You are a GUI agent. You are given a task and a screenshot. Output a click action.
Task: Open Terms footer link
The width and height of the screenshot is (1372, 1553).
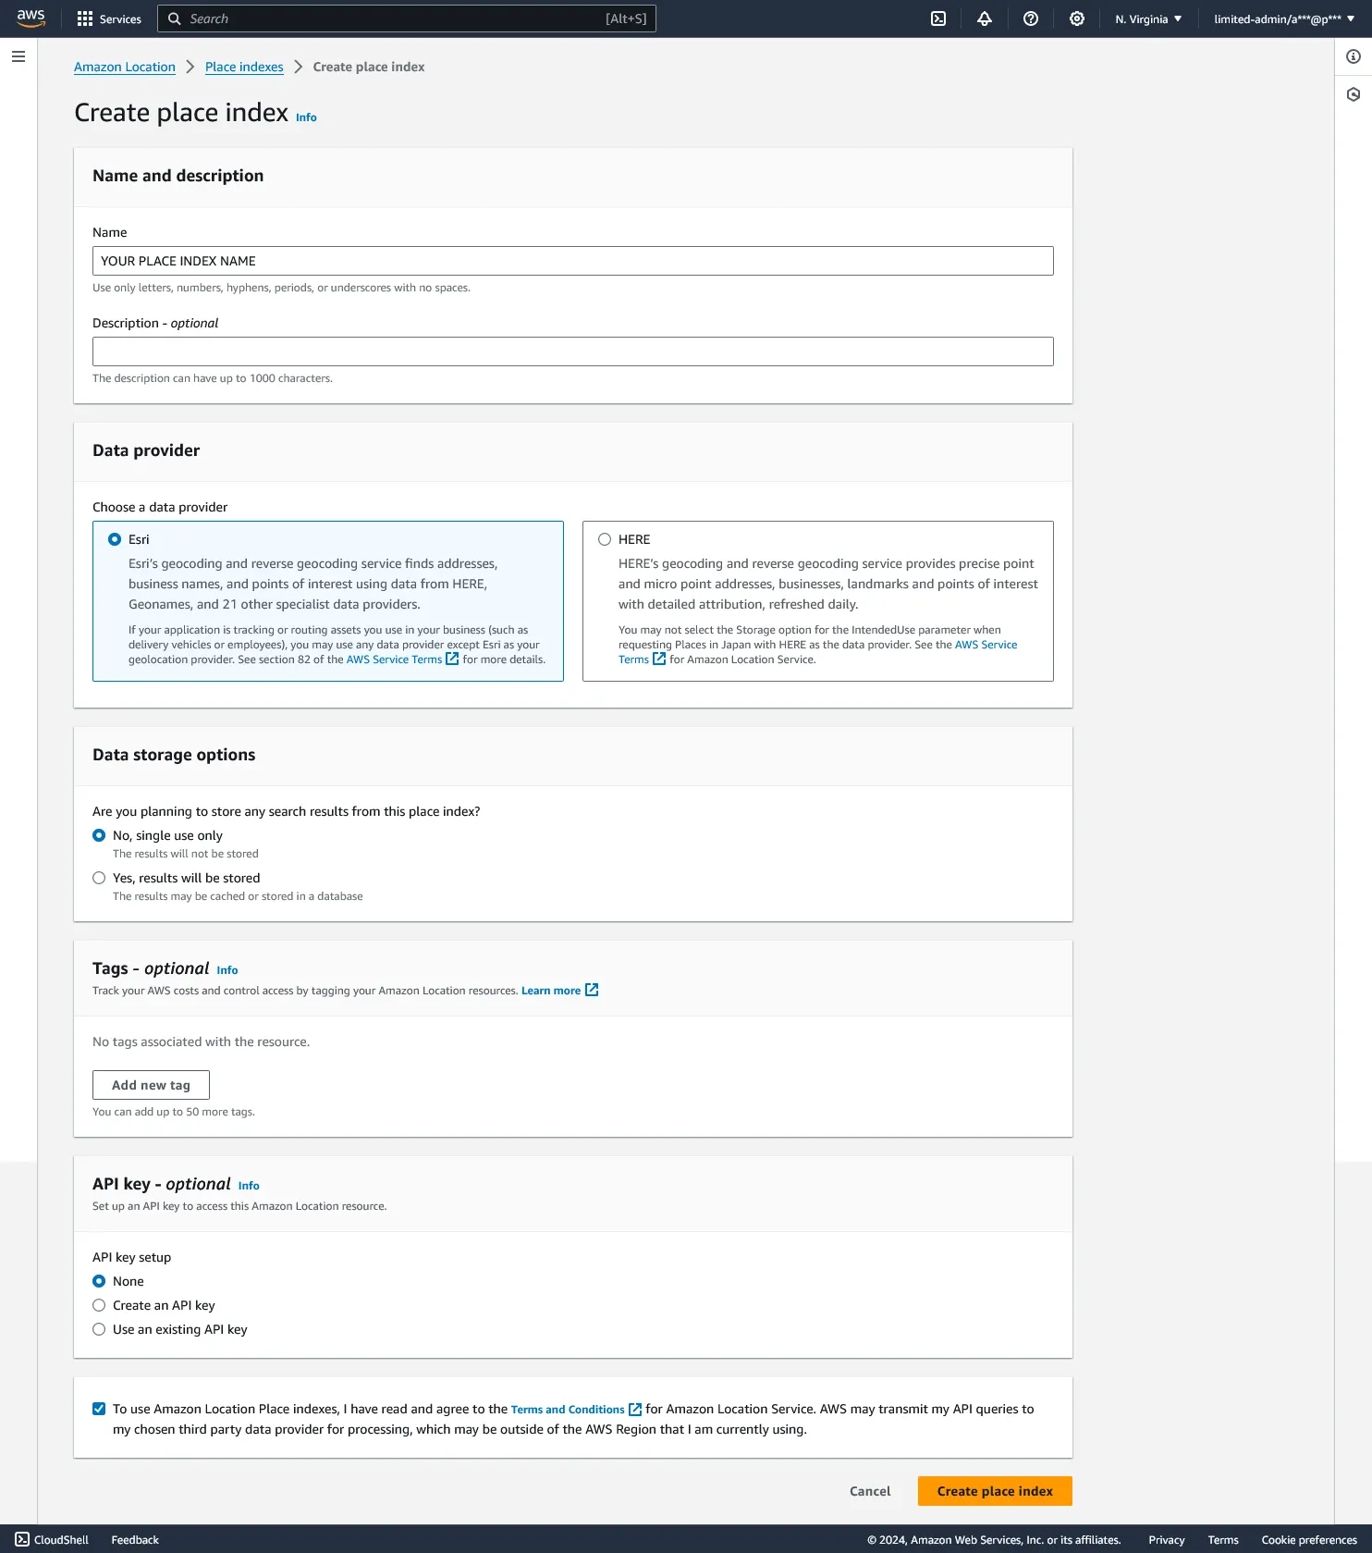click(x=1222, y=1540)
